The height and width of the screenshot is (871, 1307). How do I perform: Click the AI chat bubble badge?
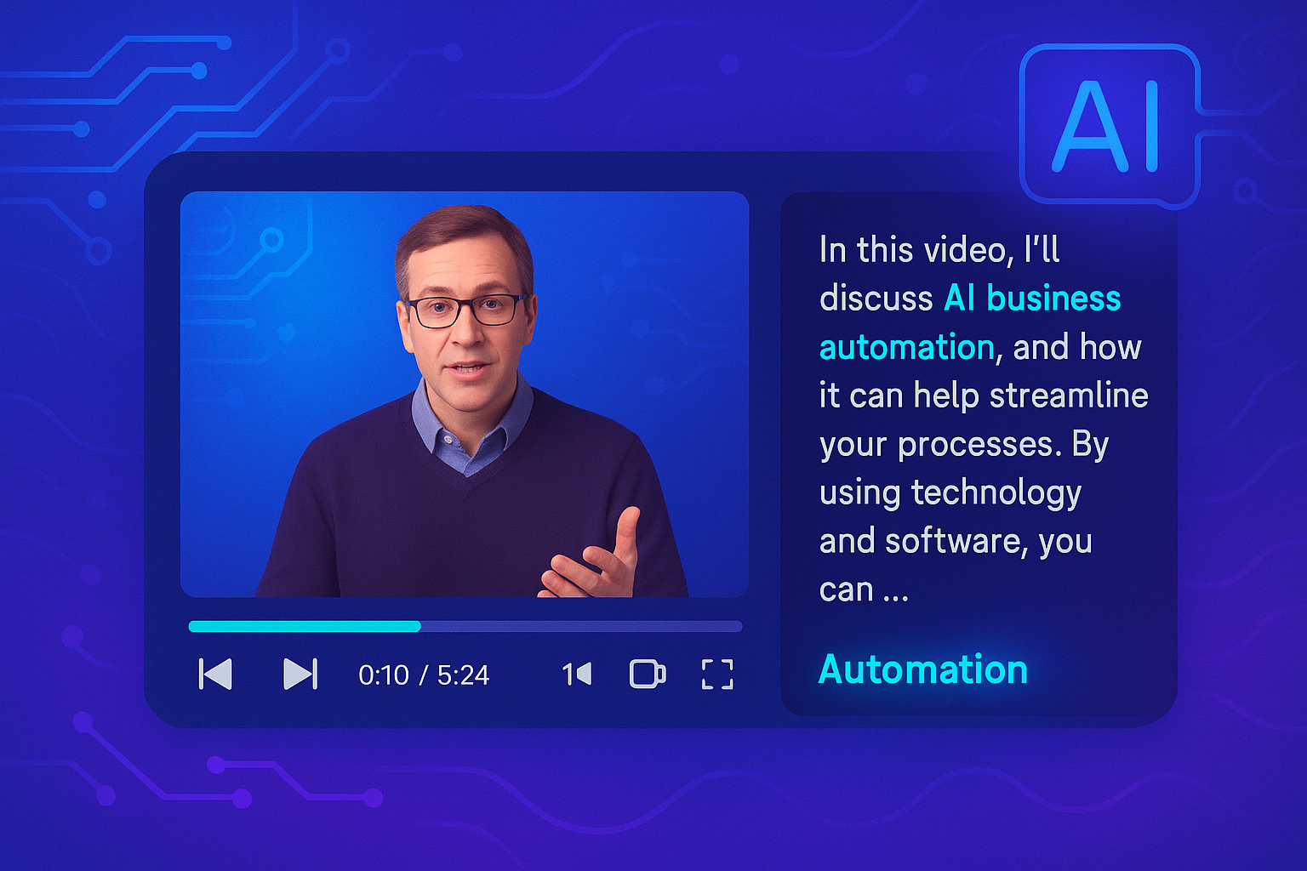pyautogui.click(x=1109, y=126)
